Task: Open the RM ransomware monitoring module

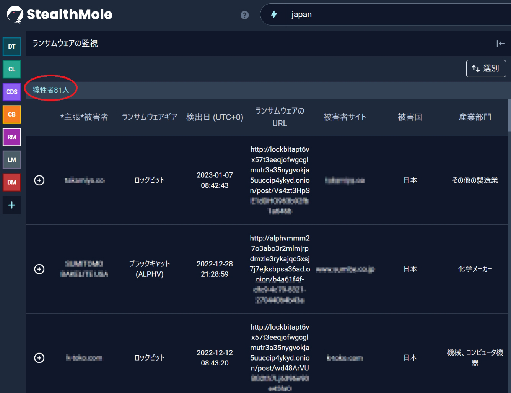Action: tap(12, 137)
